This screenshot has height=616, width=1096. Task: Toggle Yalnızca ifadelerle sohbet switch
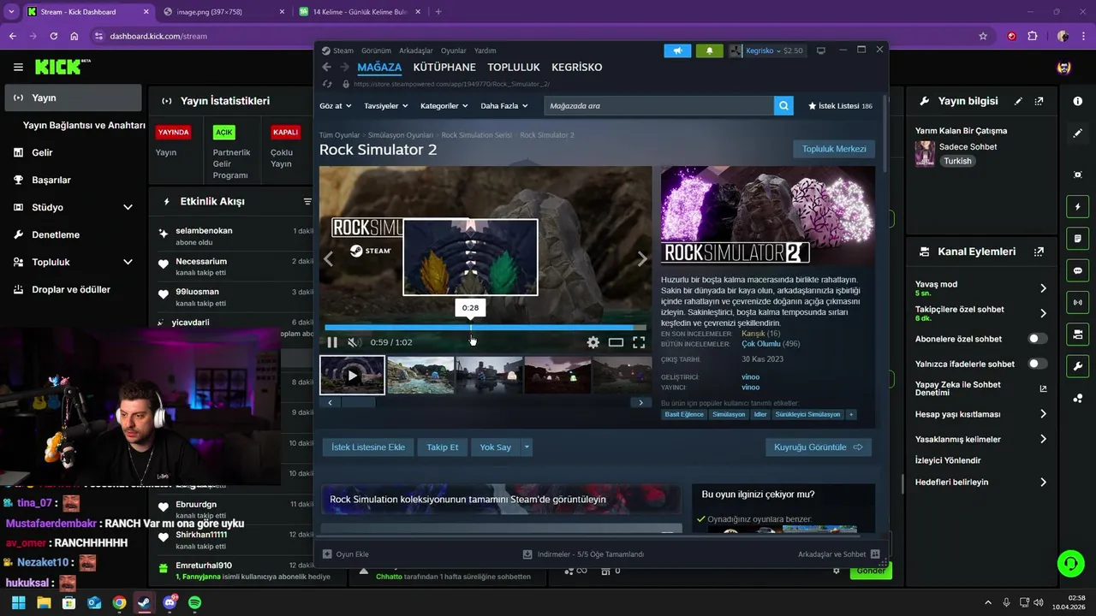(x=1037, y=364)
